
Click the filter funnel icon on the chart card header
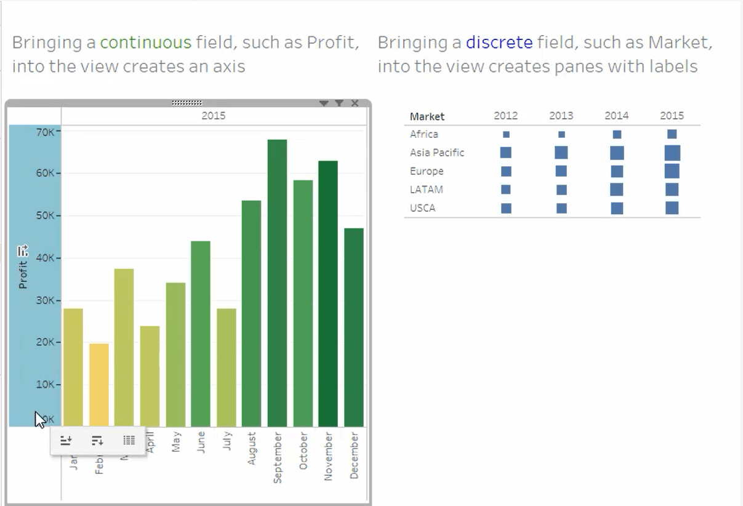339,103
